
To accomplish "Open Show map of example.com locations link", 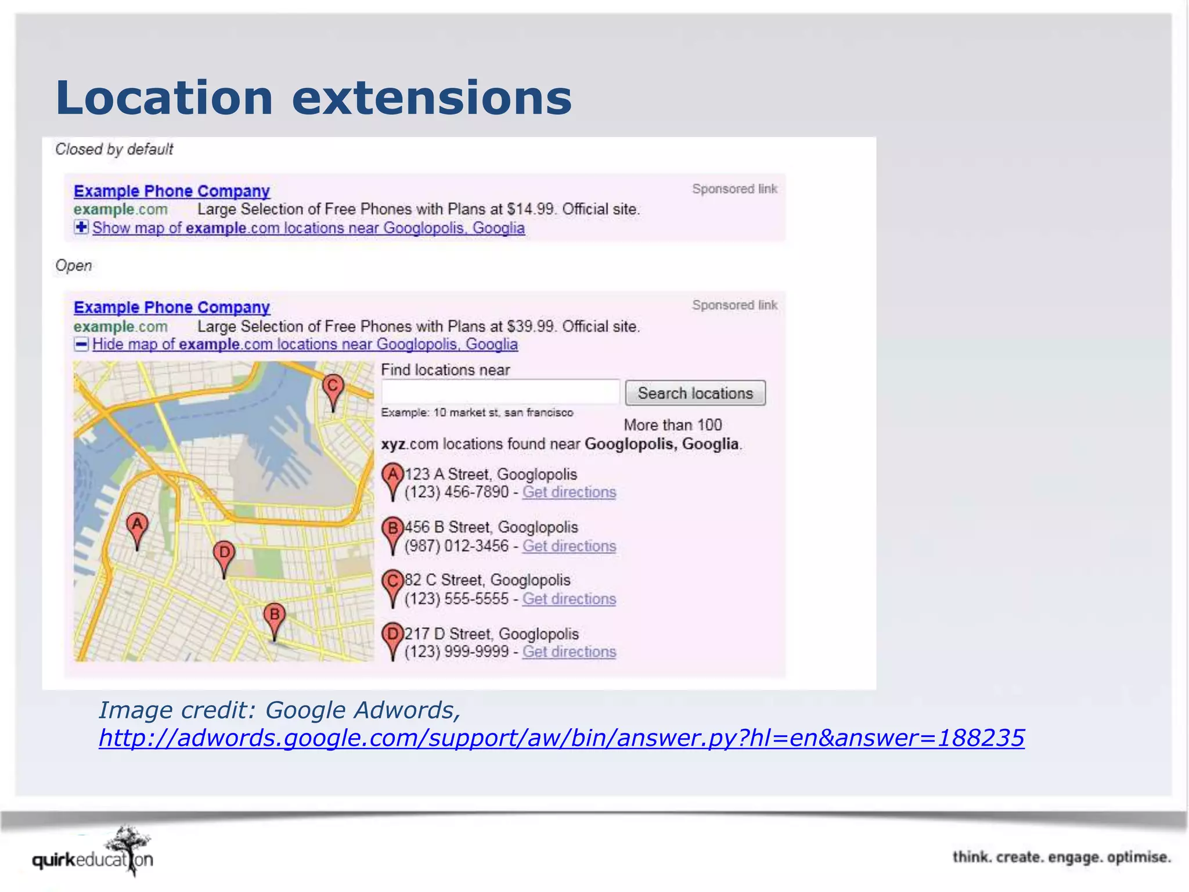I will [308, 228].
